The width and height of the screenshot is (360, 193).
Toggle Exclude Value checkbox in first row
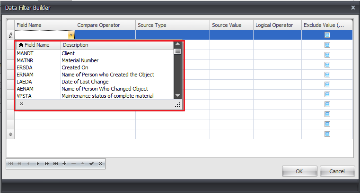327,35
